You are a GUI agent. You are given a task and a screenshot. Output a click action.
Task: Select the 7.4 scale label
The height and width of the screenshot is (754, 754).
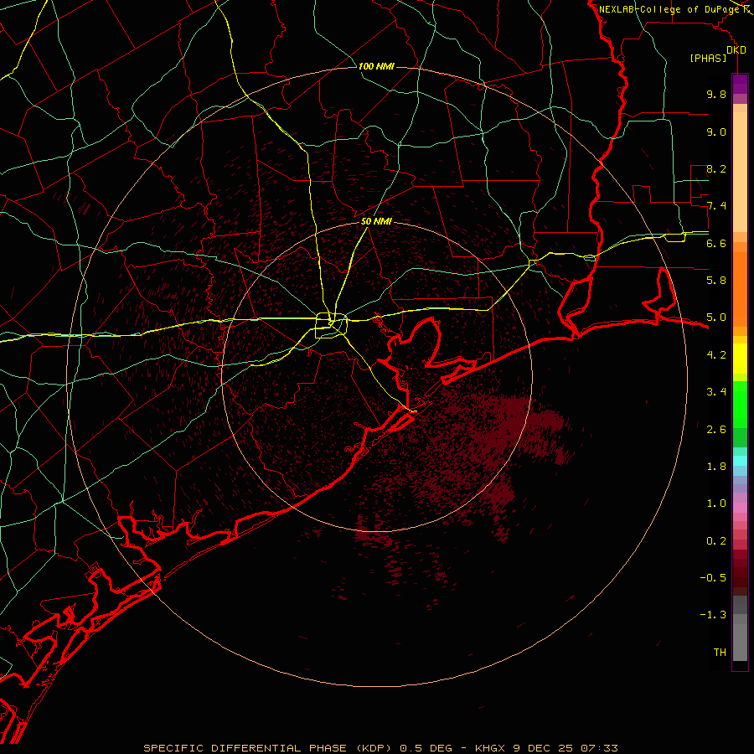point(716,206)
